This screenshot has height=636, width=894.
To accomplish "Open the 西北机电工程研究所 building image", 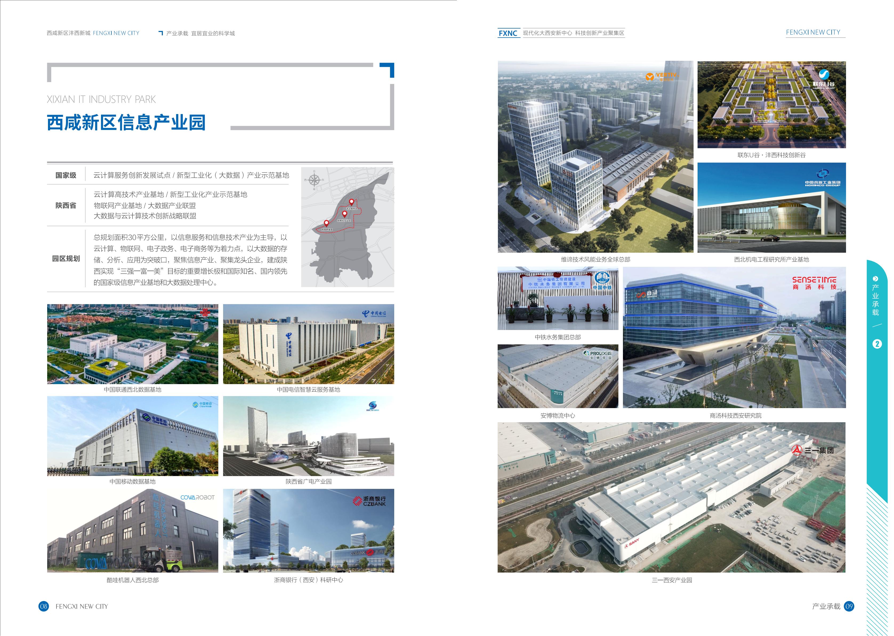I will 771,208.
